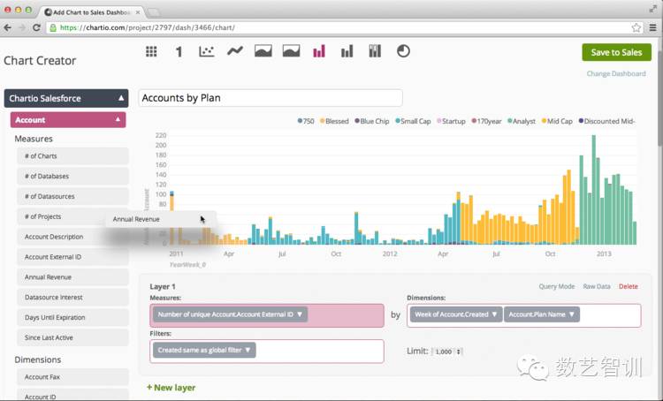Click the Chart Creator heading

(x=40, y=60)
